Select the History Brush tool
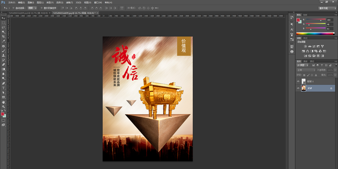 pyautogui.click(x=4, y=60)
